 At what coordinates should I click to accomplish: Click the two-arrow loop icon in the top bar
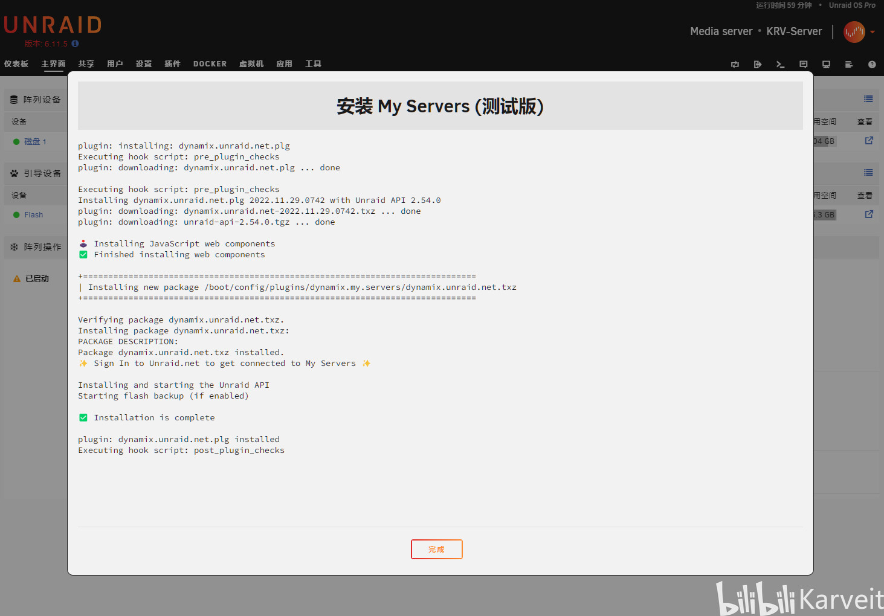pos(735,65)
